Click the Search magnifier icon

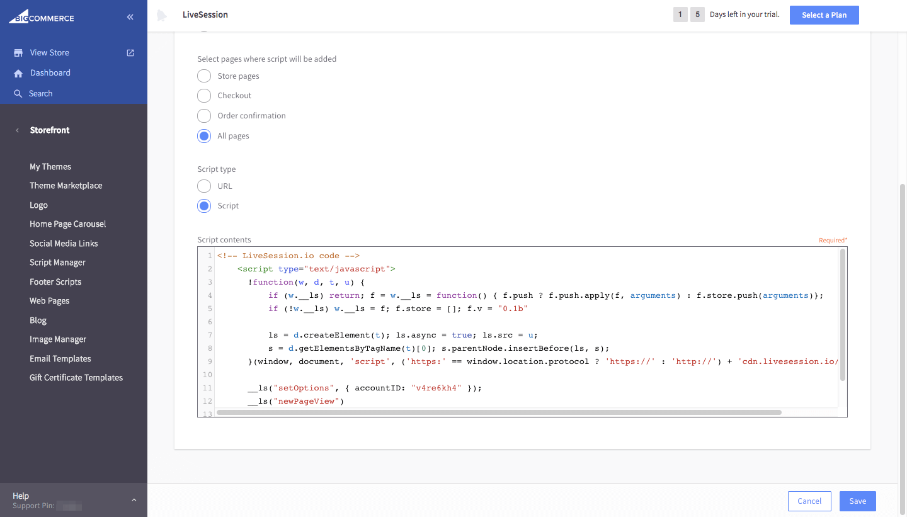pos(18,93)
